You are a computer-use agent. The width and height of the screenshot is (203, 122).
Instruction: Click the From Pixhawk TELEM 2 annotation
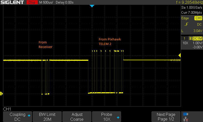110,41
